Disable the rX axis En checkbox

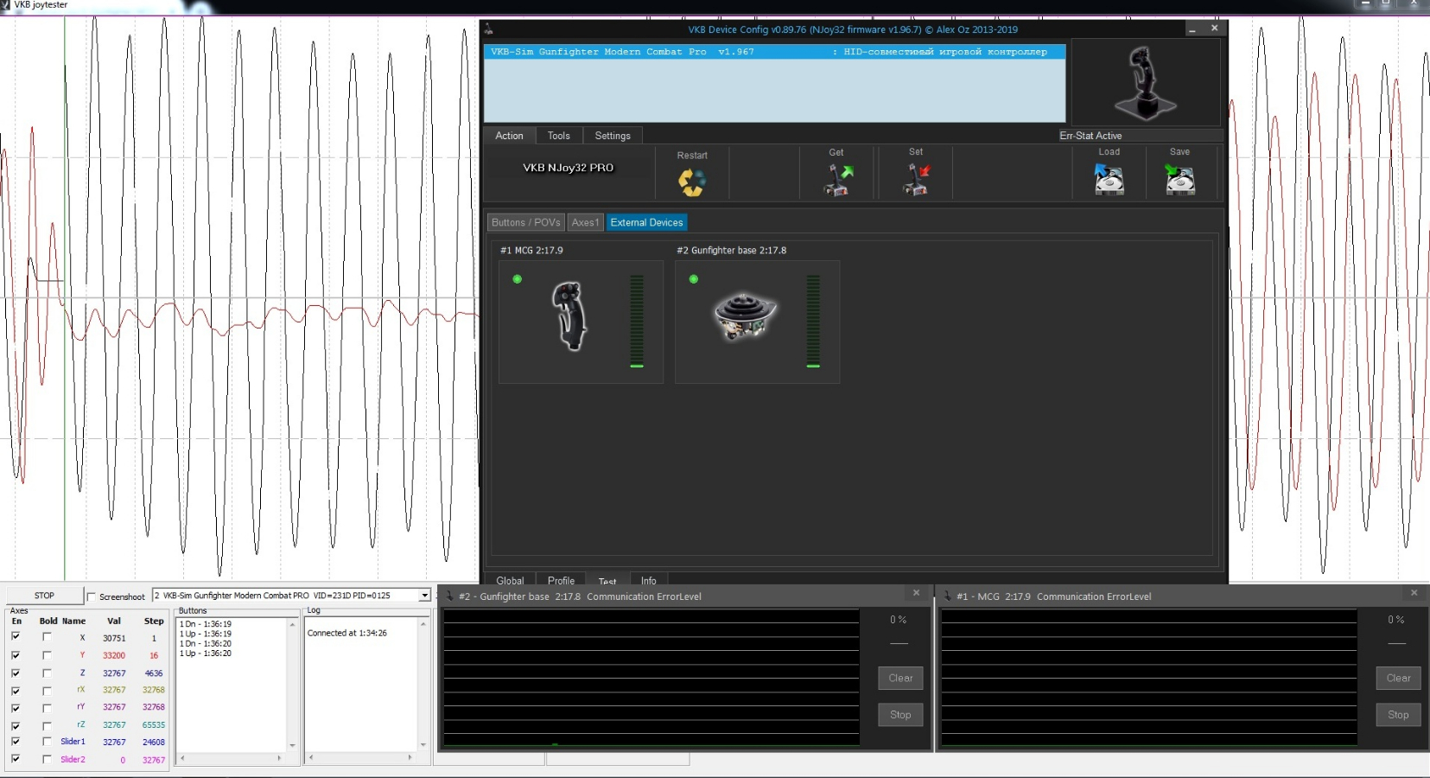(x=16, y=691)
